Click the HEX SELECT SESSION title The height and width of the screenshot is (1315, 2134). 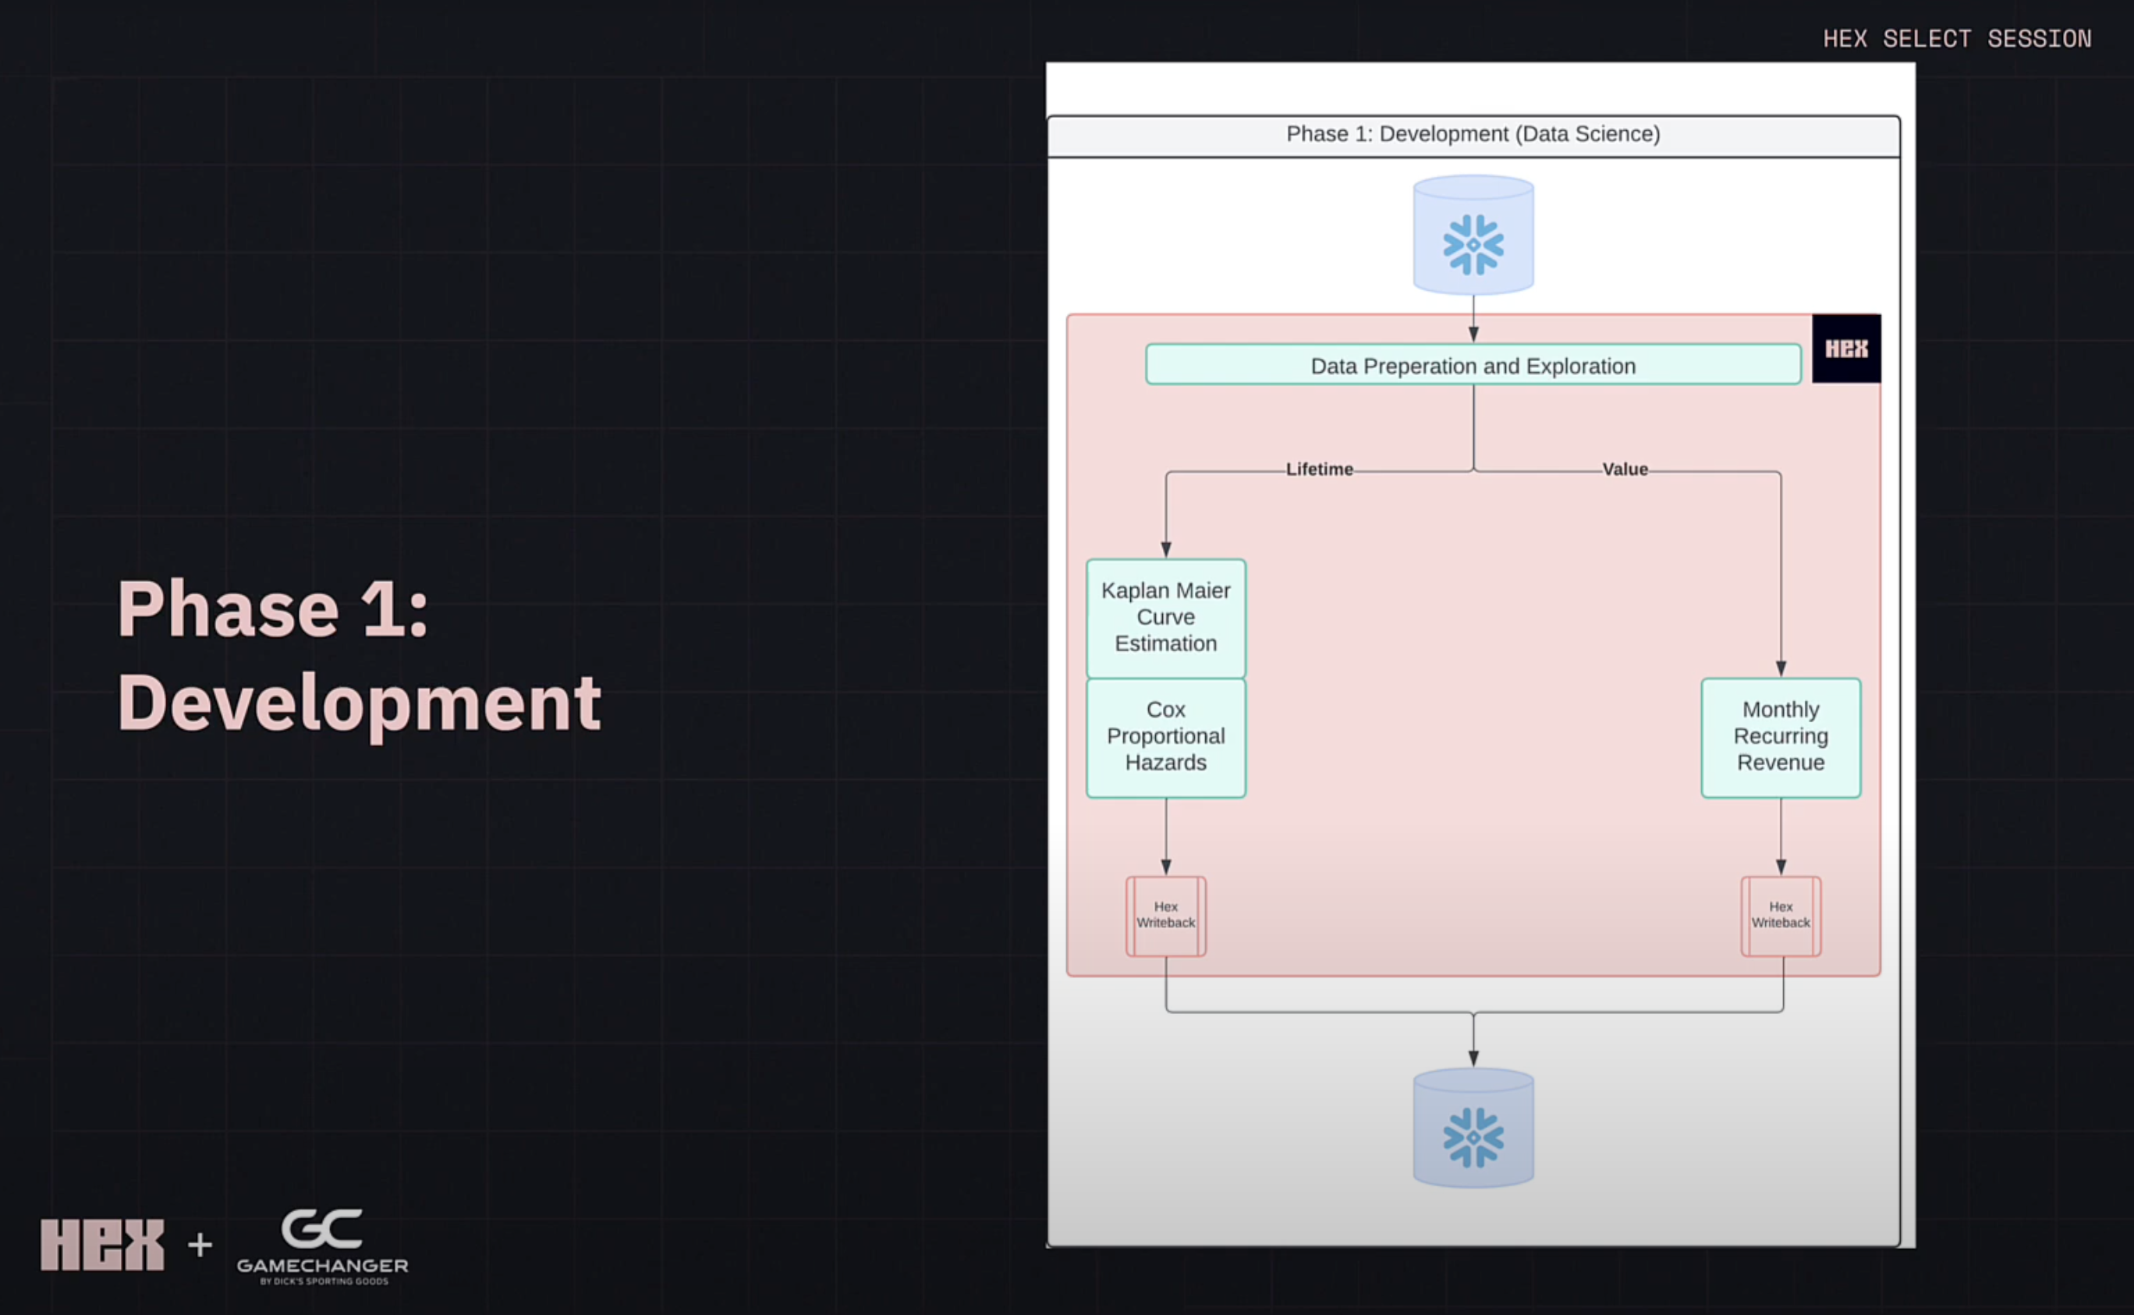[x=1958, y=37]
